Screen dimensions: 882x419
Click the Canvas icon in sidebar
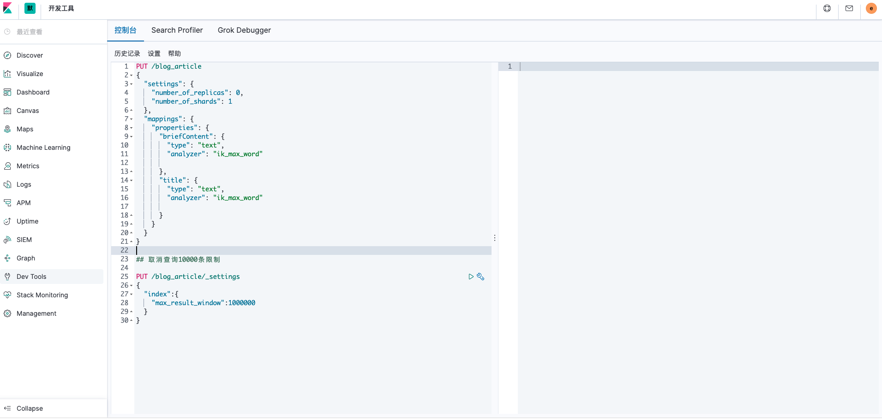click(x=7, y=111)
